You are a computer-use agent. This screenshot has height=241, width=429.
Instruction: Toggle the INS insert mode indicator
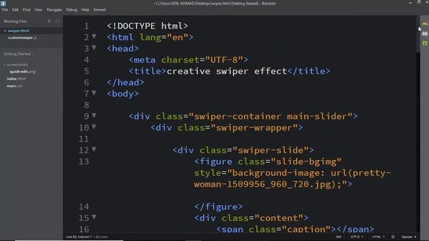coord(339,237)
